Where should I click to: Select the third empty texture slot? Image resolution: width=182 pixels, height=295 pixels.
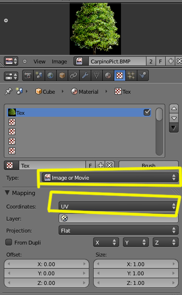(x=12, y=141)
